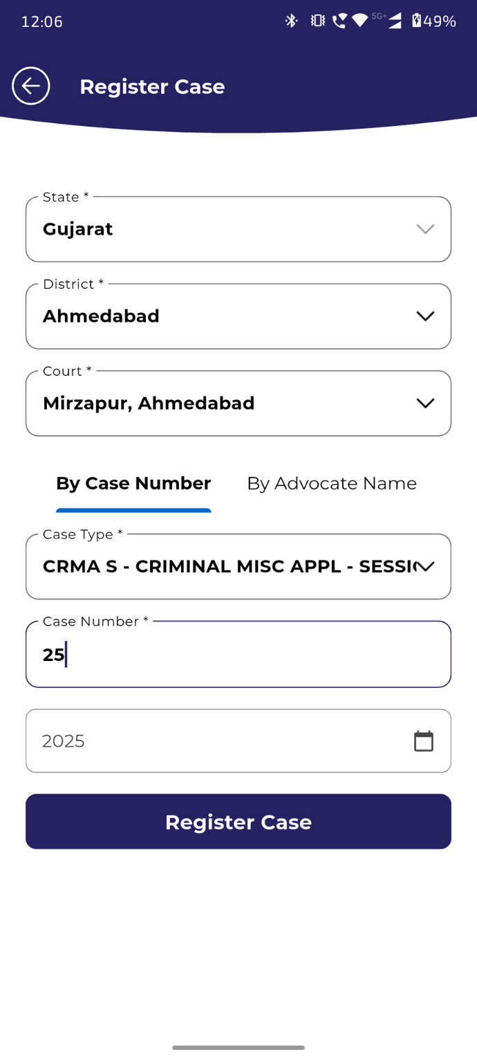Tap the battery indicator icon
Viewport: 477px width, 1061px height.
tap(416, 21)
